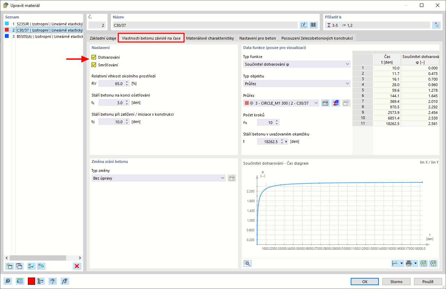This screenshot has width=446, height=289.
Task: Click the table cell with coefficient 2.561
Action: (420, 124)
